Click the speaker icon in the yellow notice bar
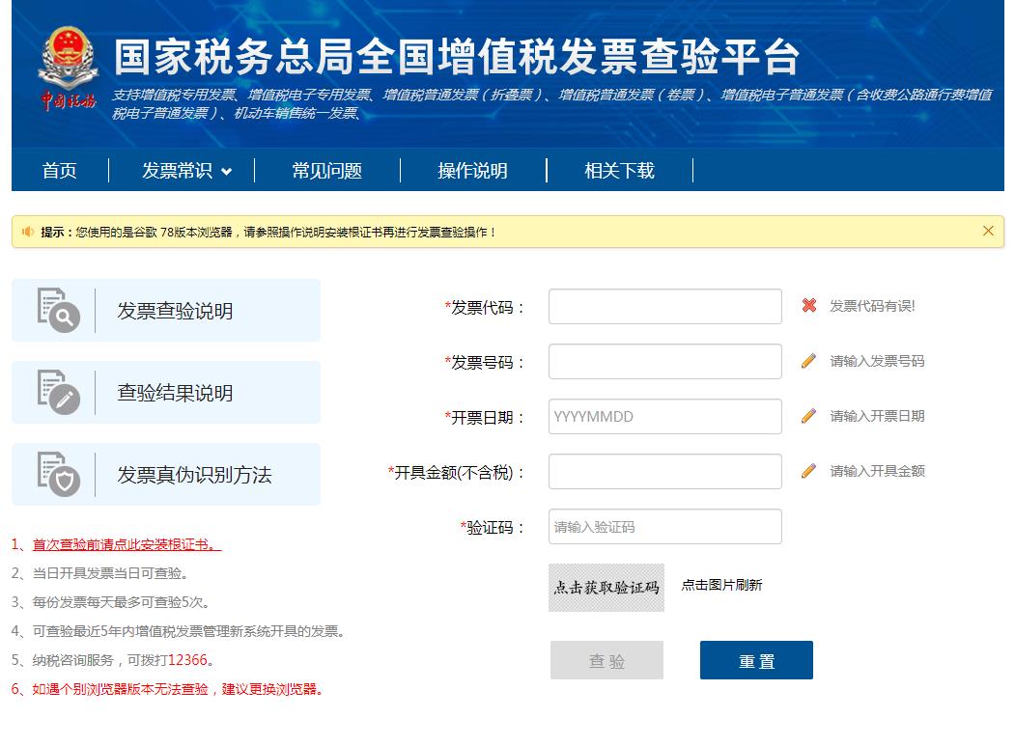 [28, 232]
